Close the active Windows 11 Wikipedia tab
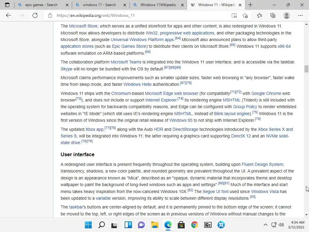The height and width of the screenshot is (232, 309). coord(240,5)
